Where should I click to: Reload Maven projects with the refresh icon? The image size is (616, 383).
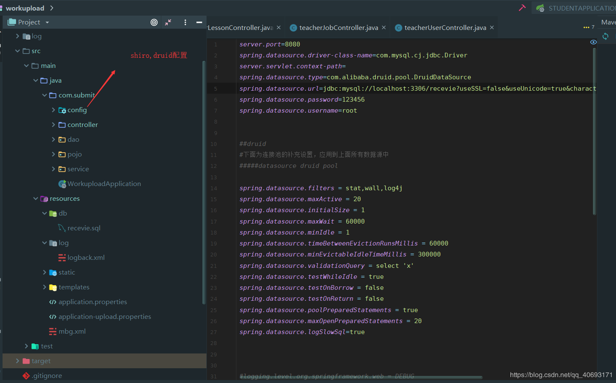[605, 36]
